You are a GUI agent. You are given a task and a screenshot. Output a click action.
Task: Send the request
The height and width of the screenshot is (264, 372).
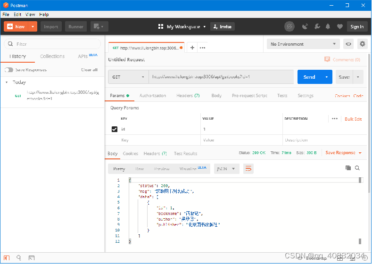(x=309, y=77)
